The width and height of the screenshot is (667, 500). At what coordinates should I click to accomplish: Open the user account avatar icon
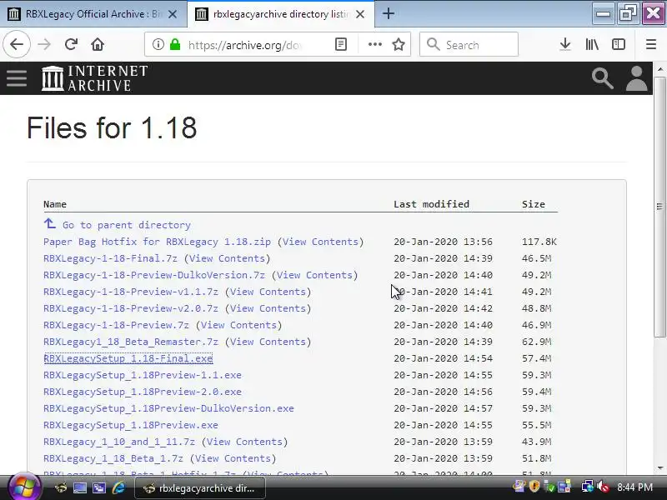click(x=636, y=78)
